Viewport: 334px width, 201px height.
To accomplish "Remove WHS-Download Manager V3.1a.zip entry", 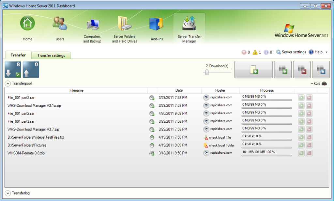I will click(x=309, y=106).
